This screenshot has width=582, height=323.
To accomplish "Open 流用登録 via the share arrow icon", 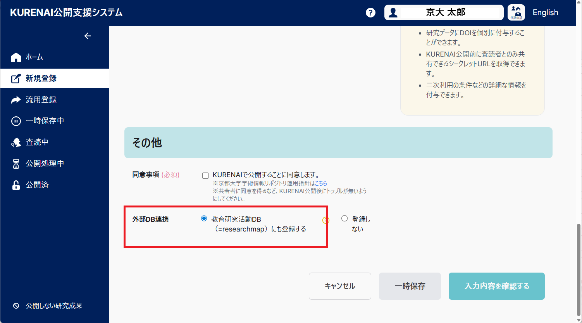I will (x=15, y=100).
